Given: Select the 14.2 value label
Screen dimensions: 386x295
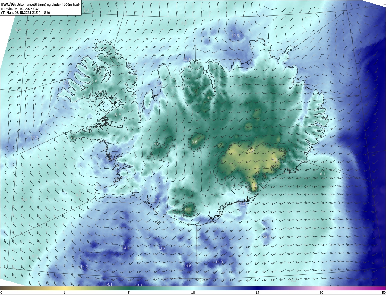Looking at the screenshot, I should pos(84,267).
